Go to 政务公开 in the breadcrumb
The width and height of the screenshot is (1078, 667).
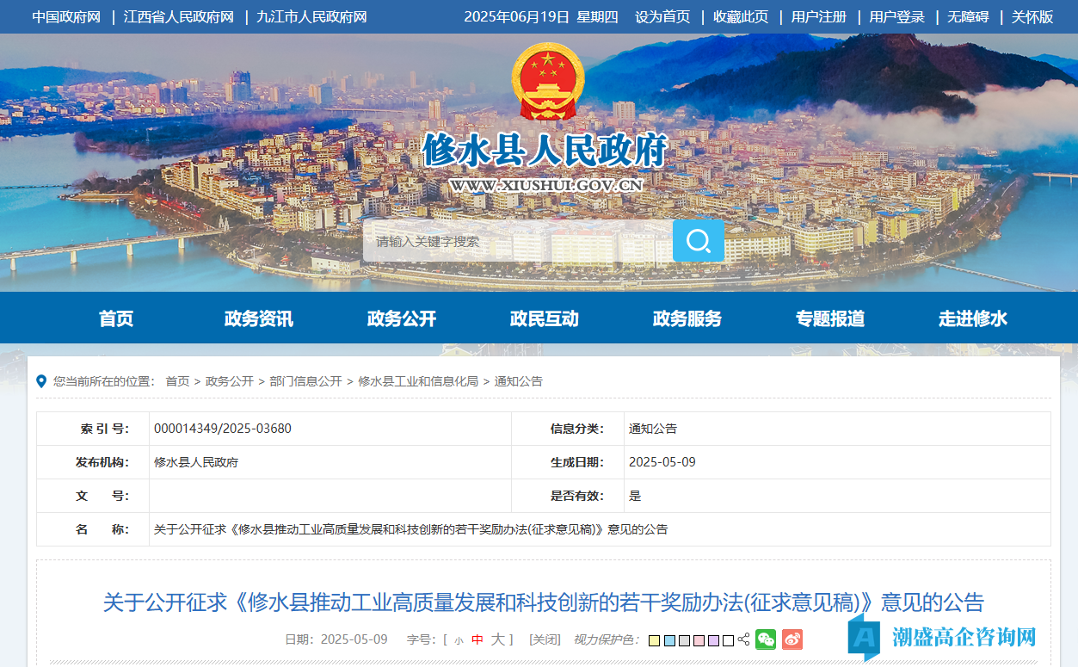230,381
